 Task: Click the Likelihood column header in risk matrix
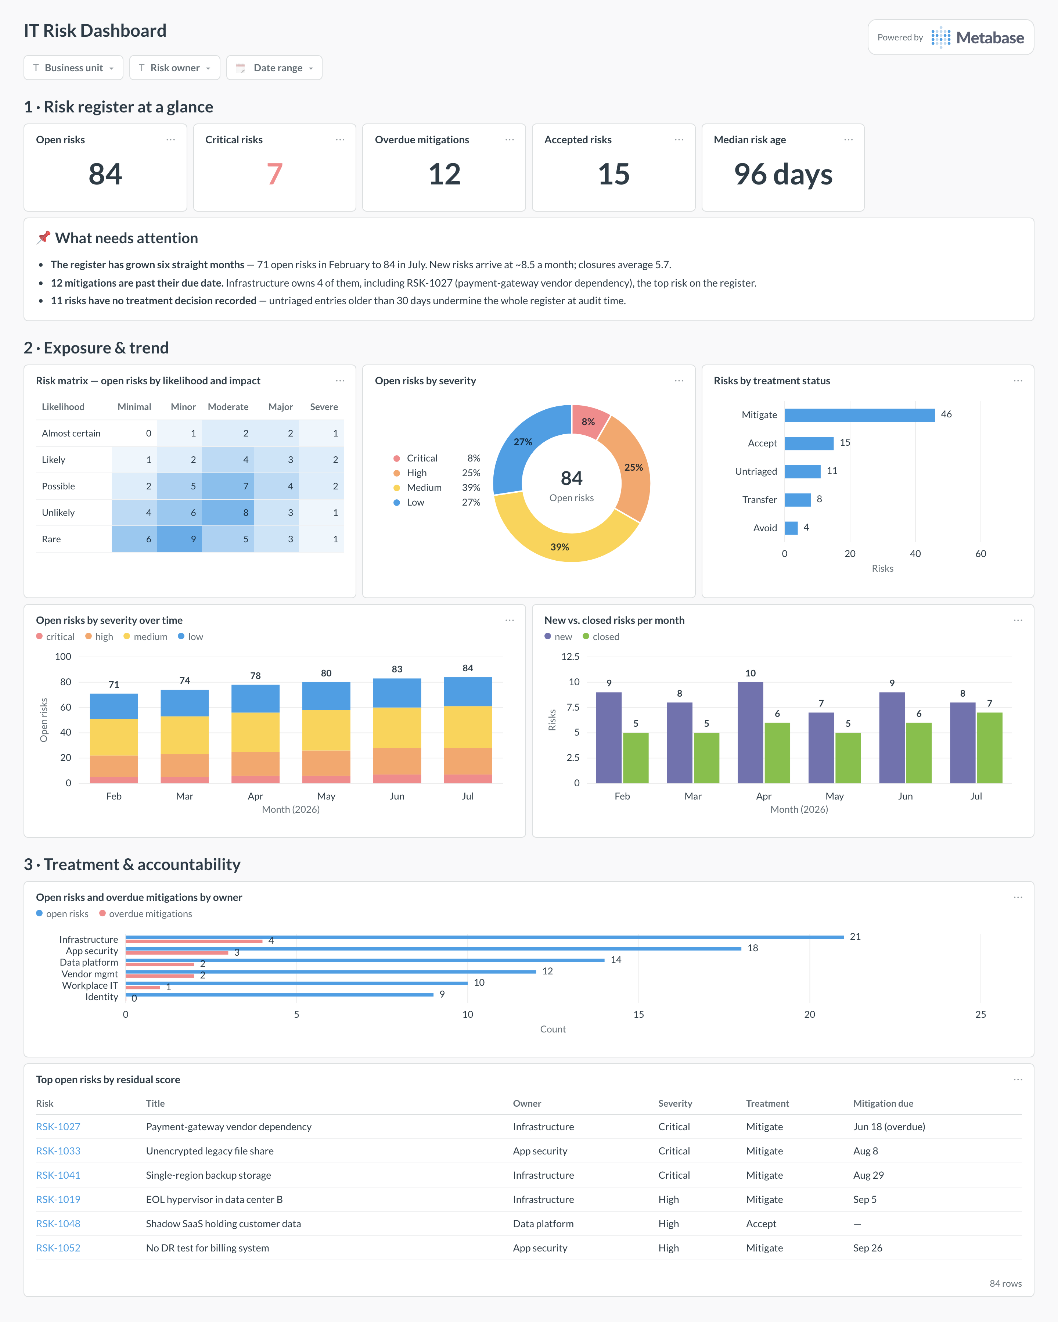point(63,407)
